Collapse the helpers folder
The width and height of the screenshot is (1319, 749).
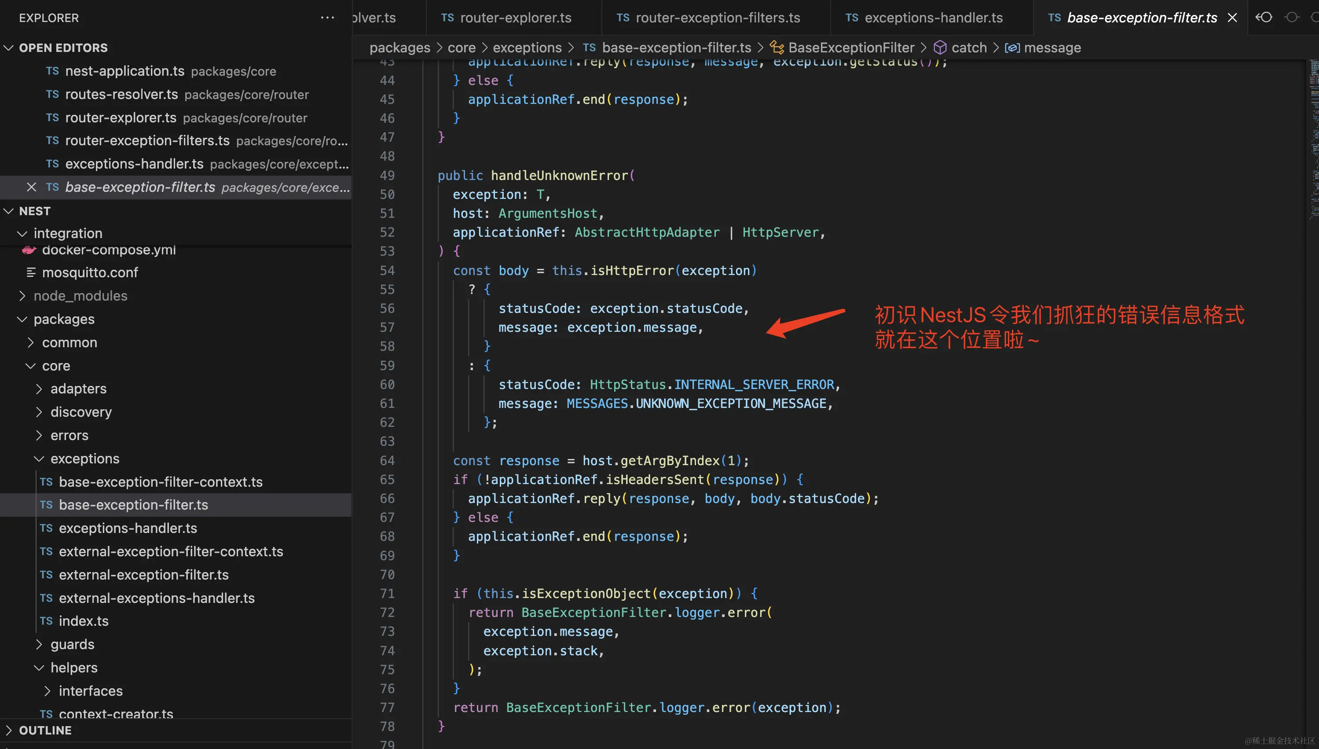[x=39, y=667]
